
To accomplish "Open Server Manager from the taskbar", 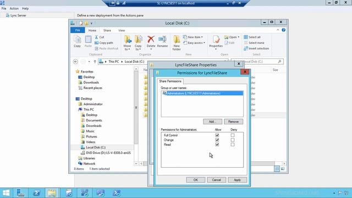I will click(x=20, y=193).
